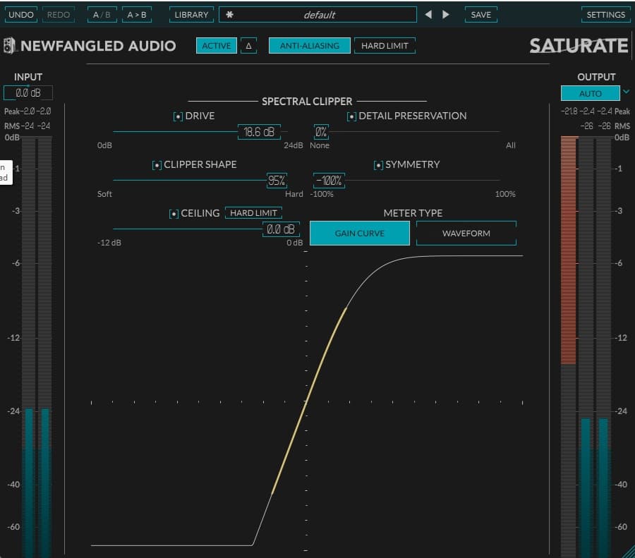Select the GAIN CURVE meter view

[x=359, y=233]
